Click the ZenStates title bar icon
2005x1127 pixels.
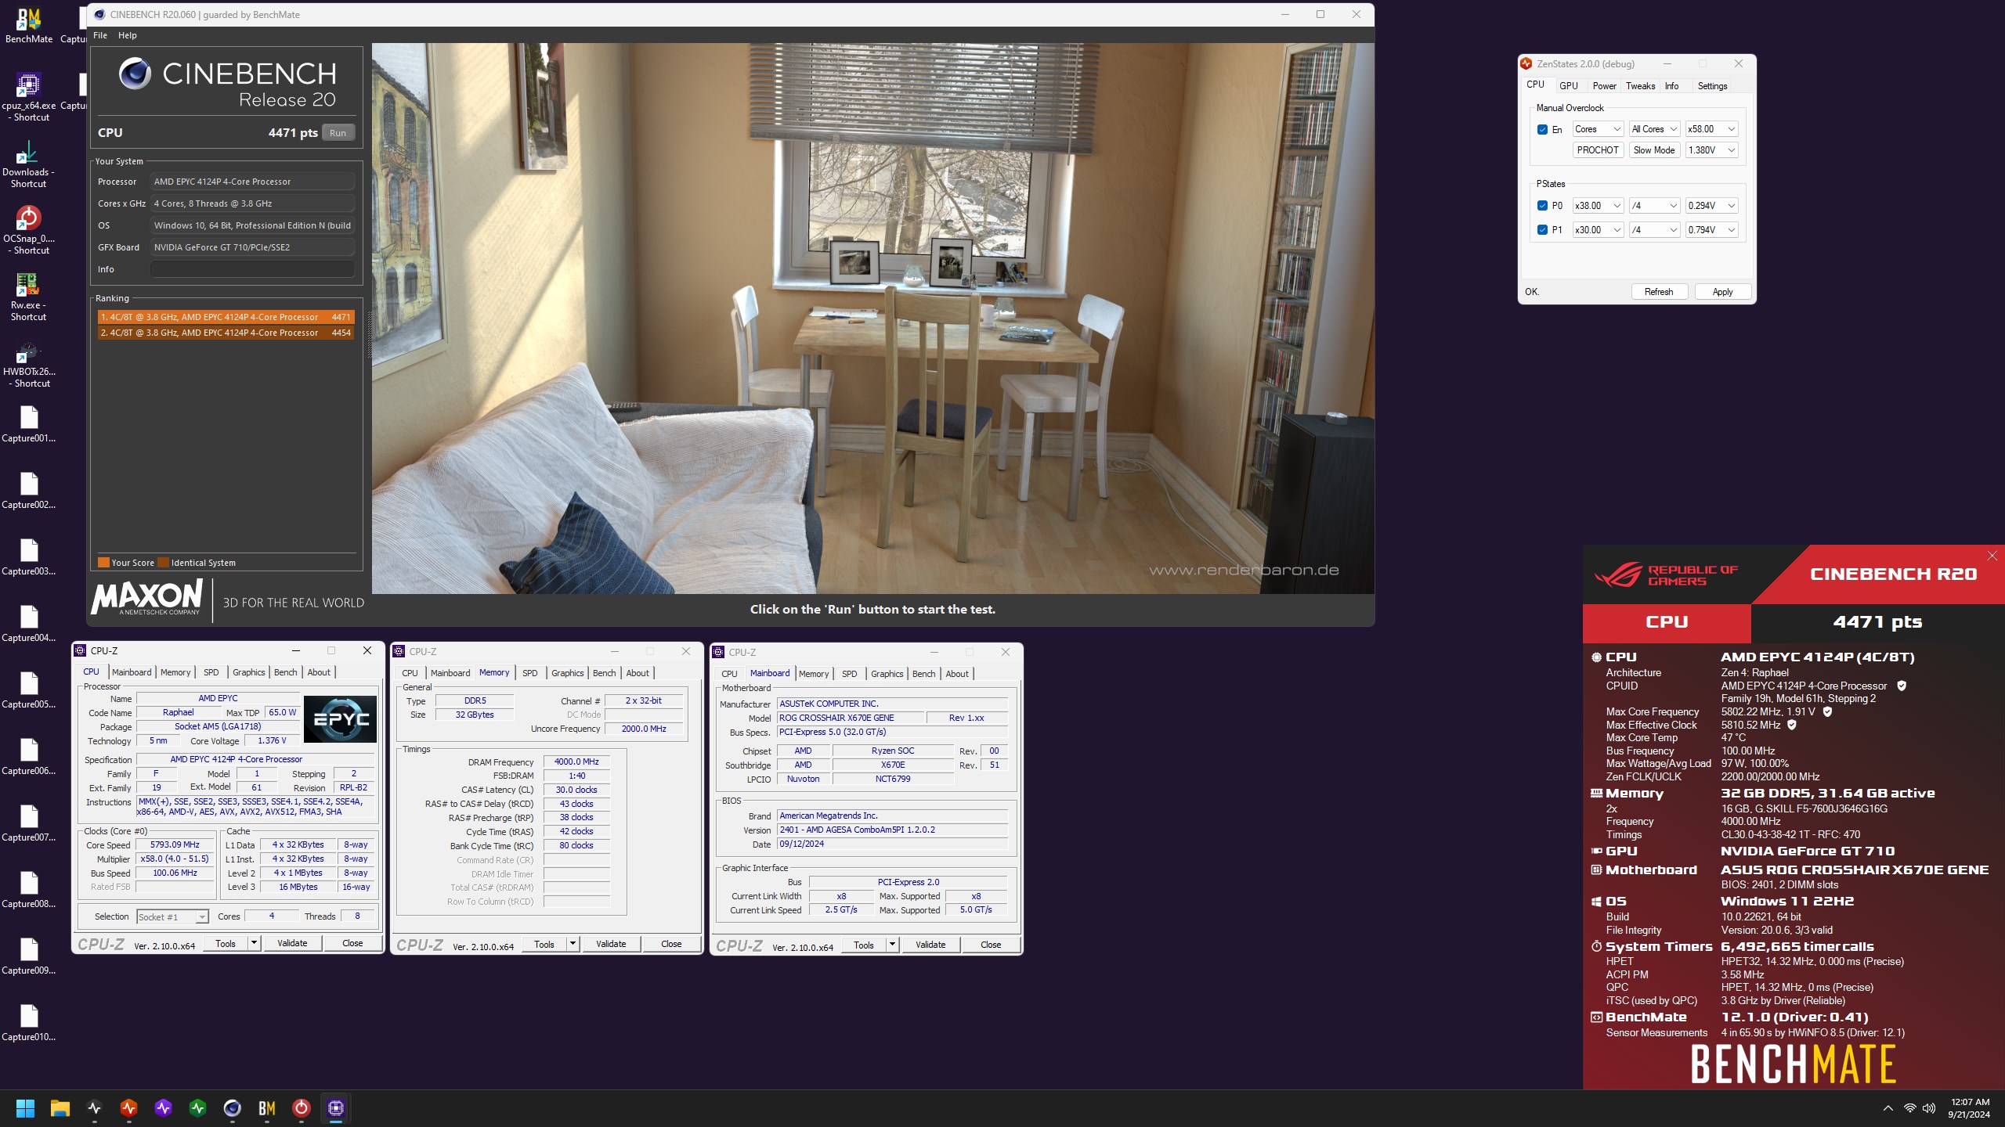click(x=1526, y=64)
